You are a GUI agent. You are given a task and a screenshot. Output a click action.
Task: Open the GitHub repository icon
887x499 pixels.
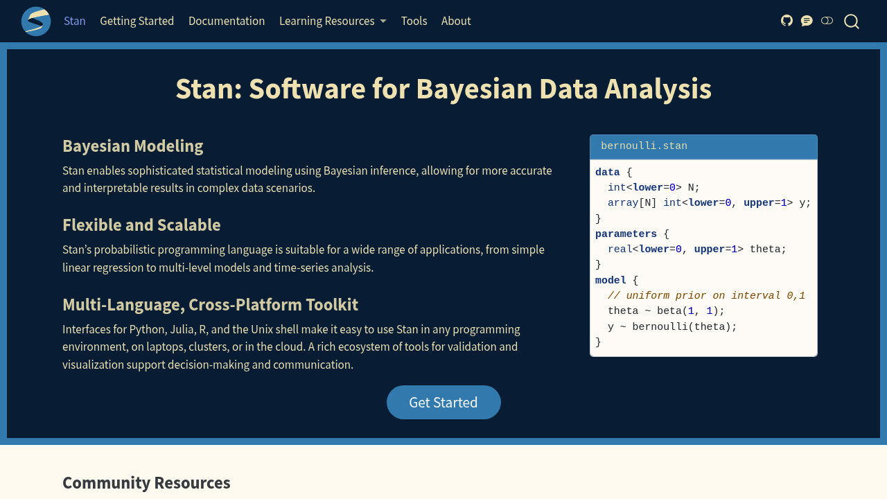tap(787, 21)
